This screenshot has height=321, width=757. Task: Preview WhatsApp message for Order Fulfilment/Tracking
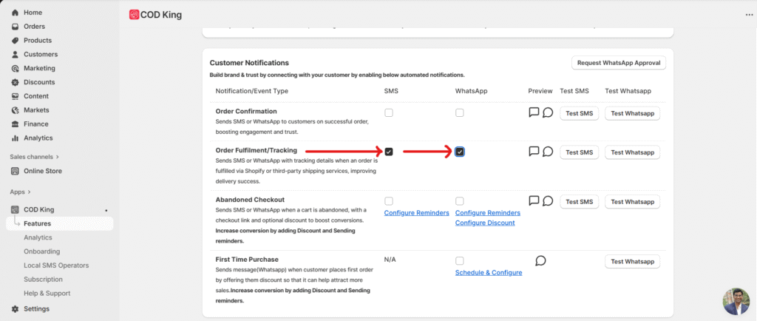(x=548, y=152)
